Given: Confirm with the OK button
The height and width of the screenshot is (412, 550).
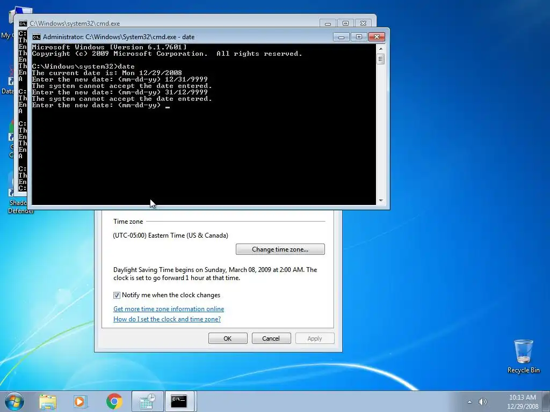Looking at the screenshot, I should click(x=228, y=339).
